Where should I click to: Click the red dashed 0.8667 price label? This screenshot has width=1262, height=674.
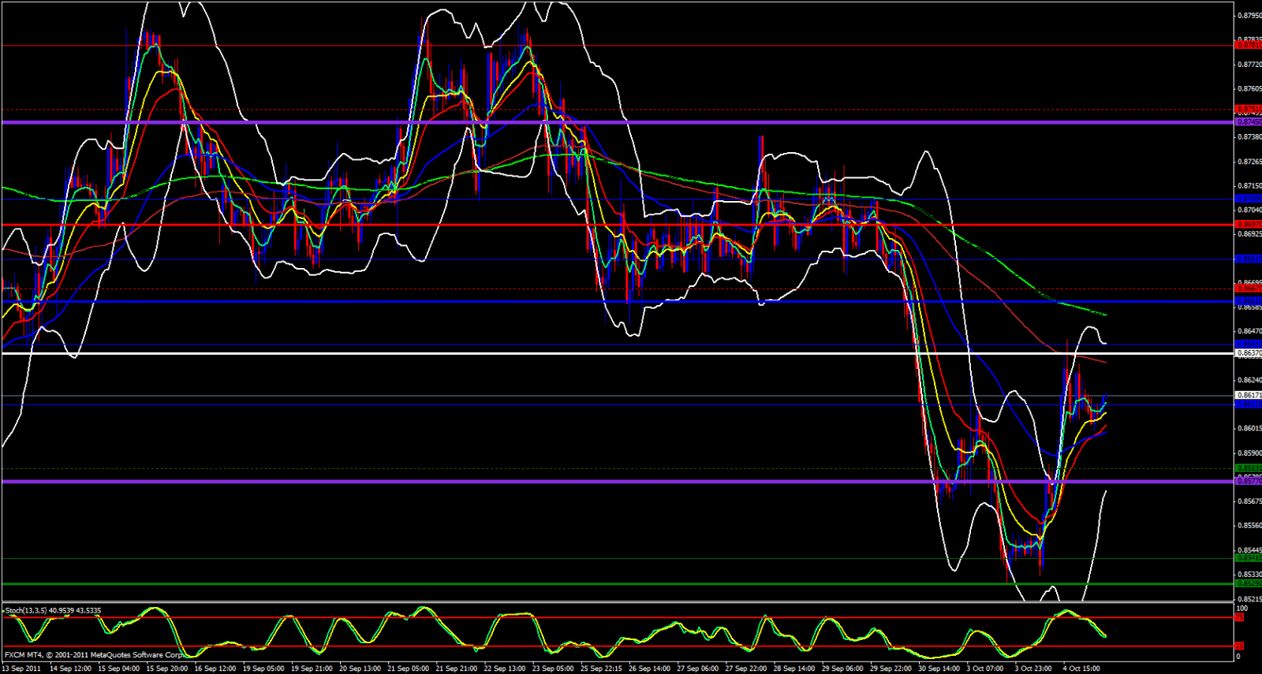(x=1248, y=289)
